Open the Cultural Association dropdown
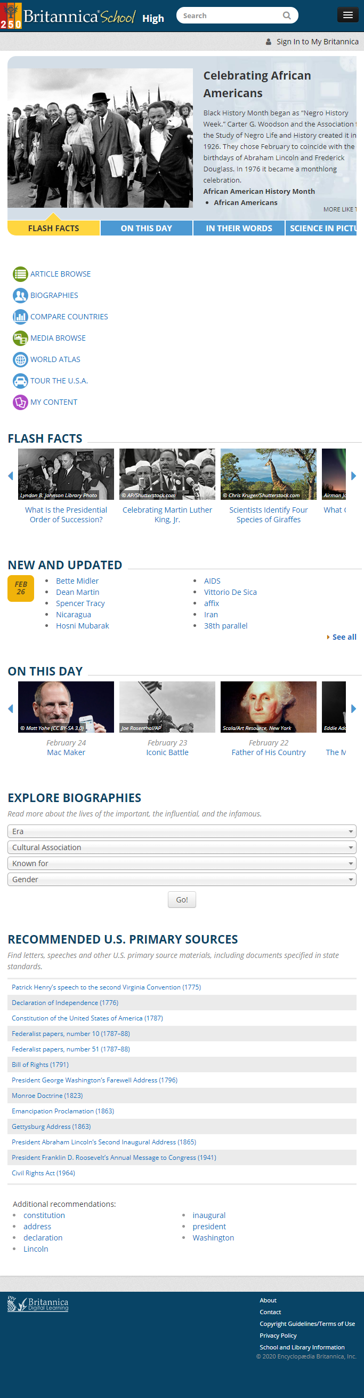Viewport: 364px width, 1398px height. click(182, 847)
